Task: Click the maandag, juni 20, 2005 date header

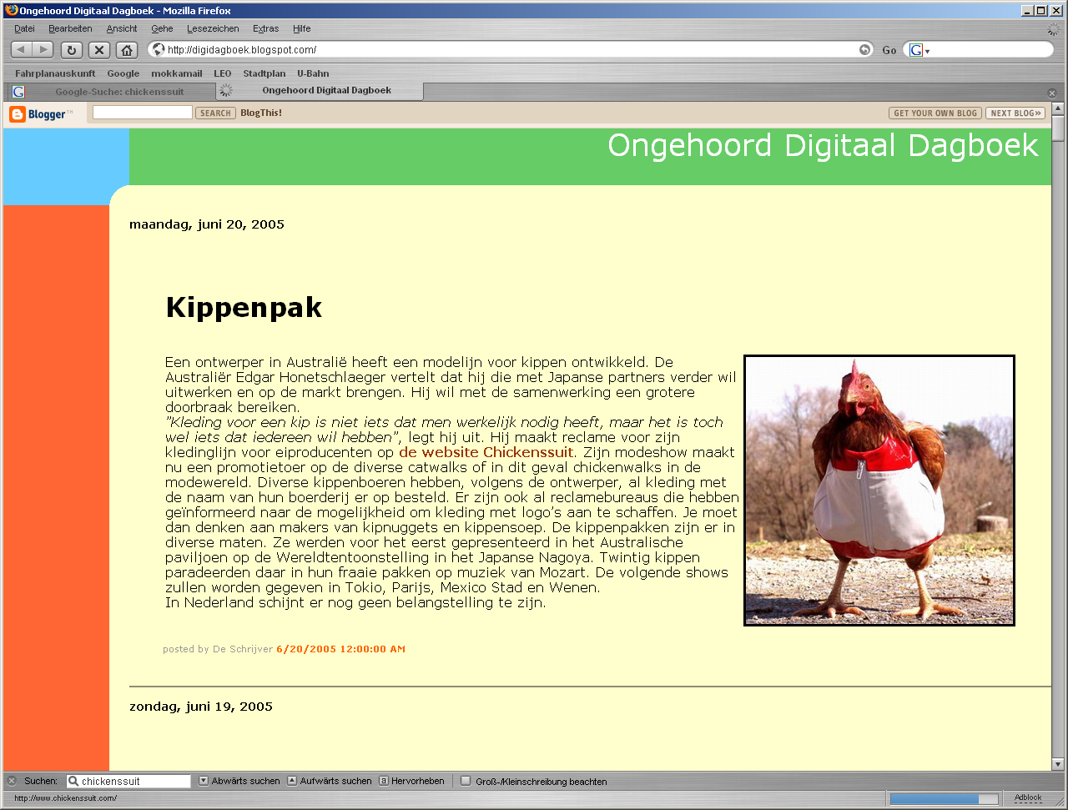Action: pyautogui.click(x=207, y=224)
